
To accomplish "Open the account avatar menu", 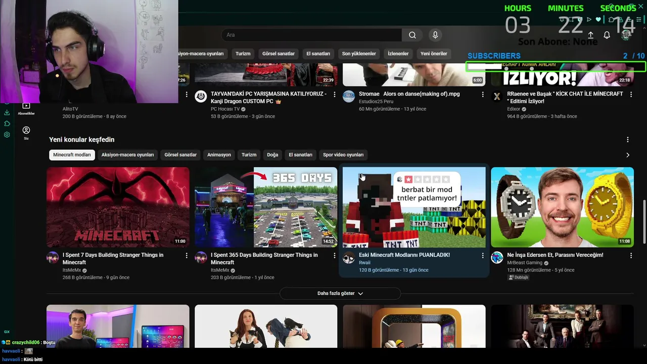I will [627, 34].
